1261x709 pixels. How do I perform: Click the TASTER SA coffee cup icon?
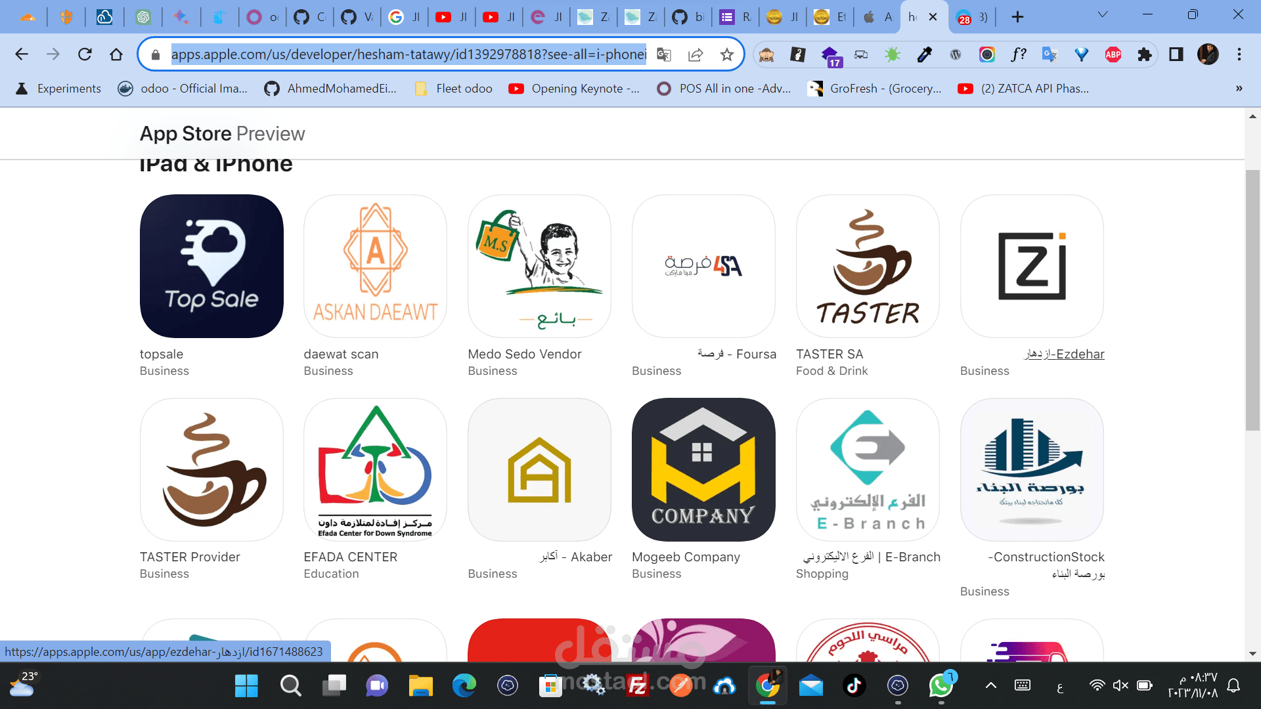click(868, 266)
